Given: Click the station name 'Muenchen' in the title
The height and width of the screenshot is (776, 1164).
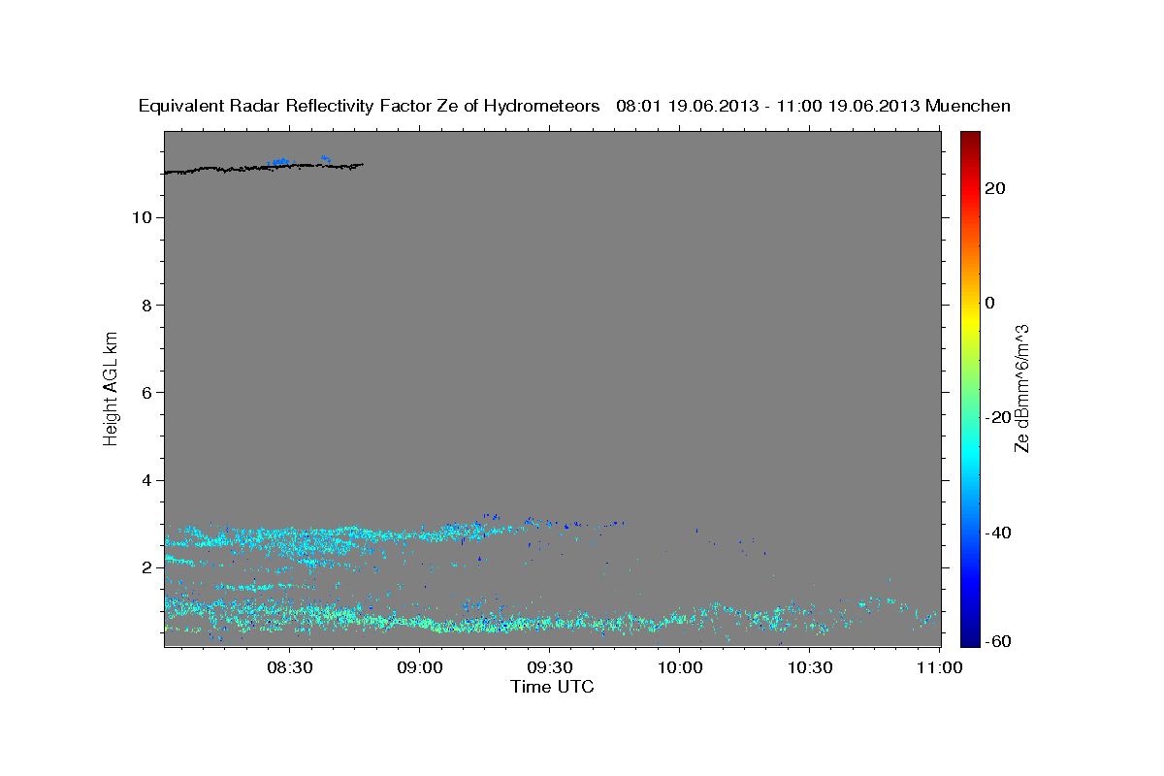Looking at the screenshot, I should click(968, 106).
